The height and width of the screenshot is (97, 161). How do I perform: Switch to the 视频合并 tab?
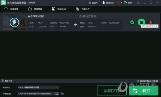(83, 9)
